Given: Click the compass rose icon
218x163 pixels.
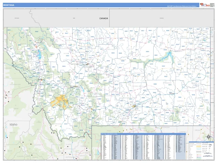Looking at the screenshot, I should [208, 137].
